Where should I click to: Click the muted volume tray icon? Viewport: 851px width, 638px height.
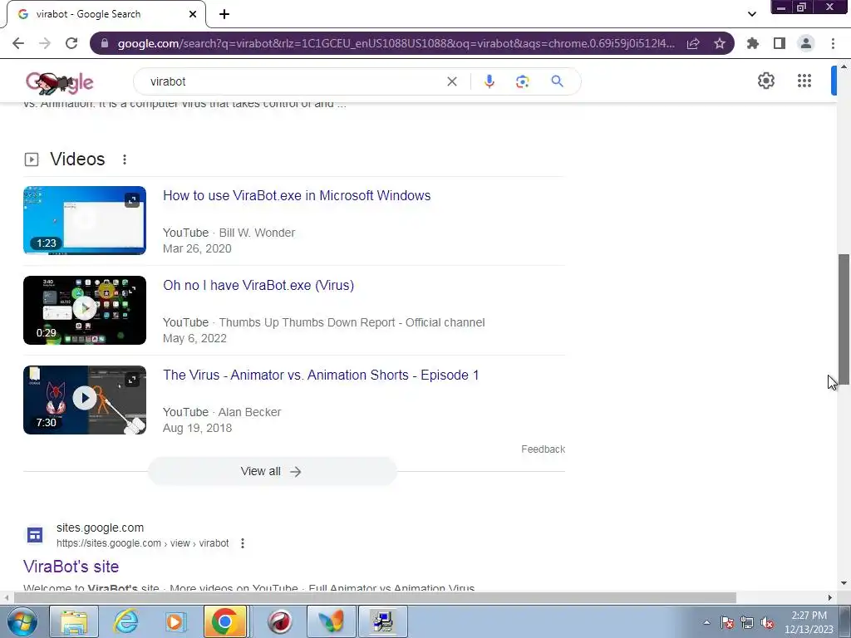(767, 622)
